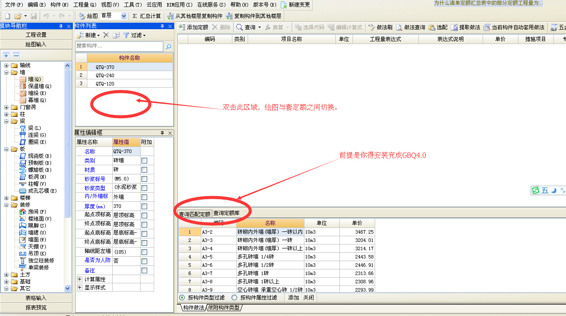Click 汇总计算 sum calculation
The height and width of the screenshot is (316, 566).
coord(147,16)
